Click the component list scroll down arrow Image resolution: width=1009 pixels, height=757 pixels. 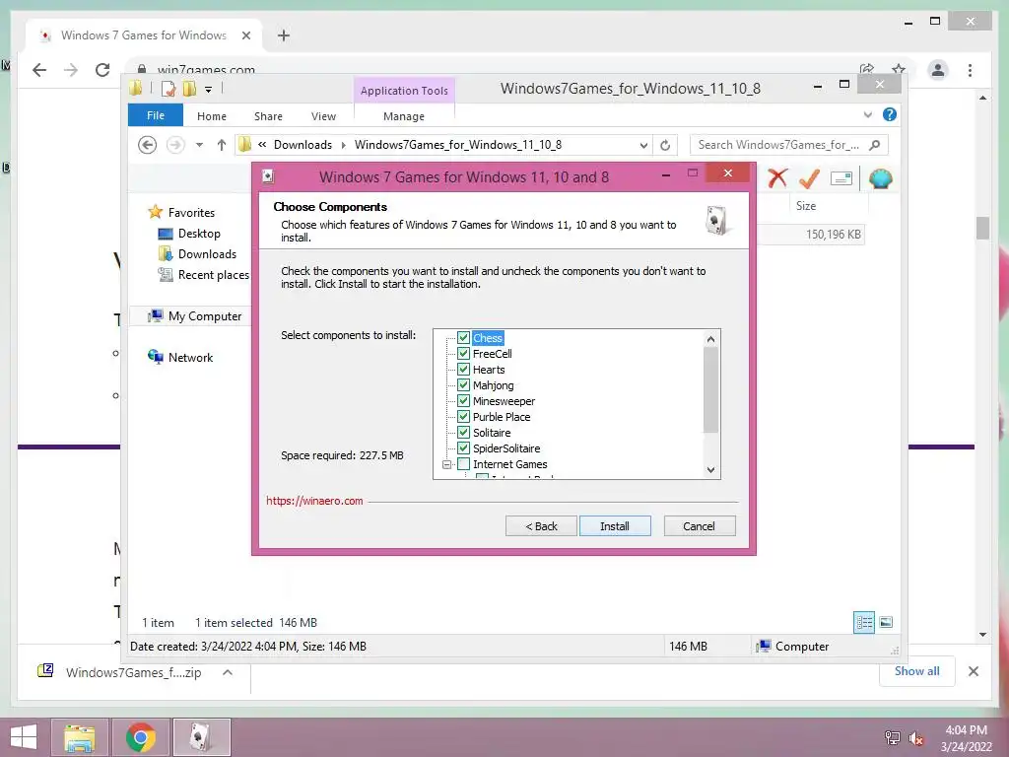coord(710,470)
